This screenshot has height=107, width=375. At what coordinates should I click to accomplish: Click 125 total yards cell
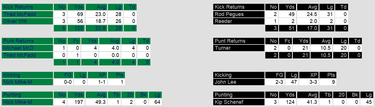[77, 28]
